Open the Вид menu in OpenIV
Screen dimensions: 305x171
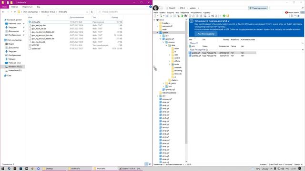[x=177, y=13]
